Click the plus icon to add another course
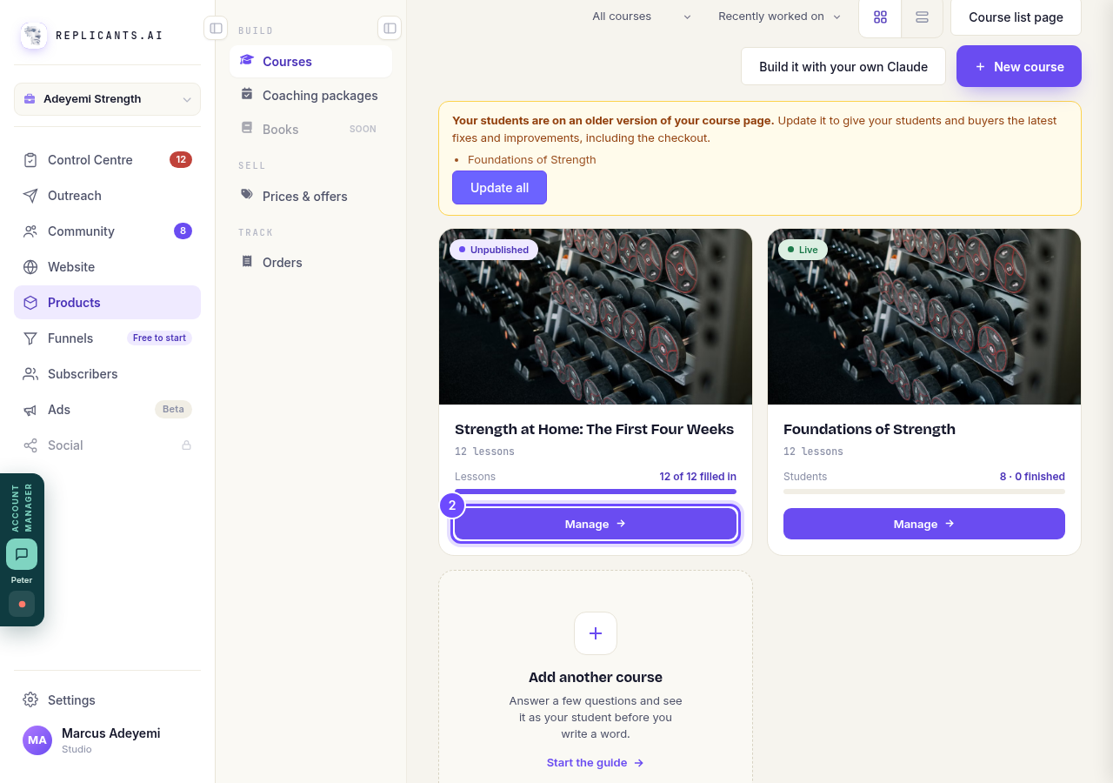Screen dimensions: 1113x783 tap(596, 633)
